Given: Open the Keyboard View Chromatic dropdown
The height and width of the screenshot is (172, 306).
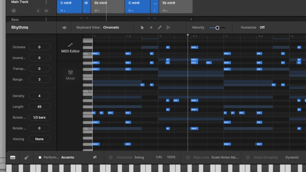Looking at the screenshot, I should click(111, 27).
